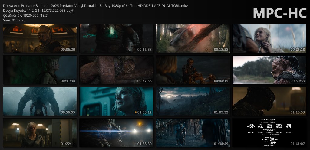Select the thumbnail at 00:06:20
310x150 pixels.
click(x=40, y=38)
